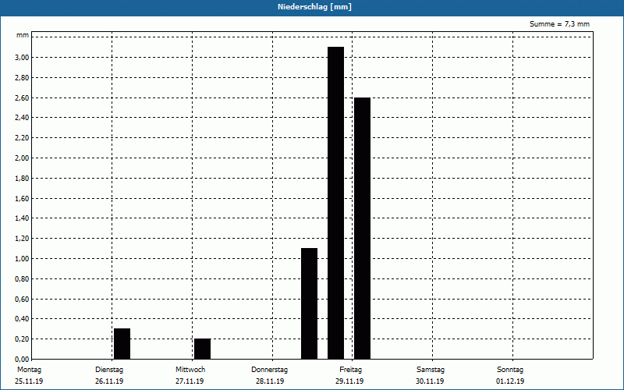Select the date 28.11.19
624x390 pixels.
[270, 381]
